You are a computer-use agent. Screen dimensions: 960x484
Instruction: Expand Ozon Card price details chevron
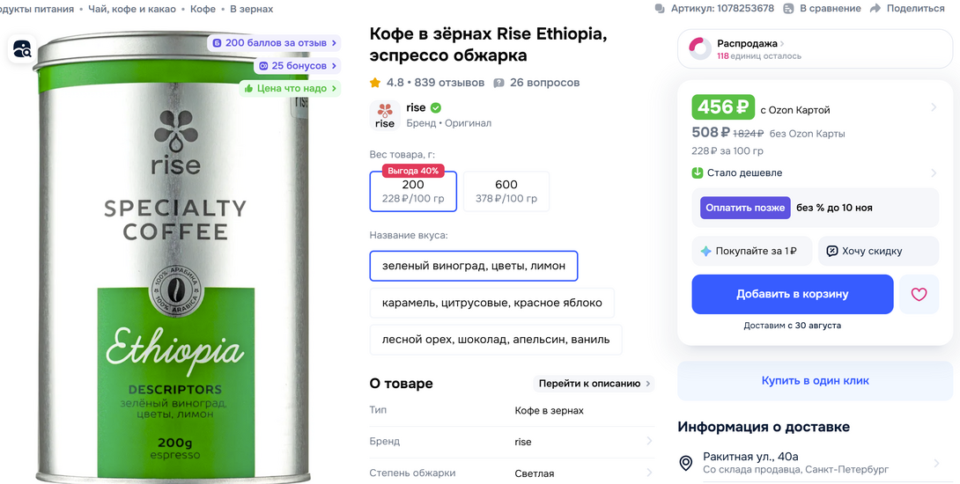coord(934,108)
